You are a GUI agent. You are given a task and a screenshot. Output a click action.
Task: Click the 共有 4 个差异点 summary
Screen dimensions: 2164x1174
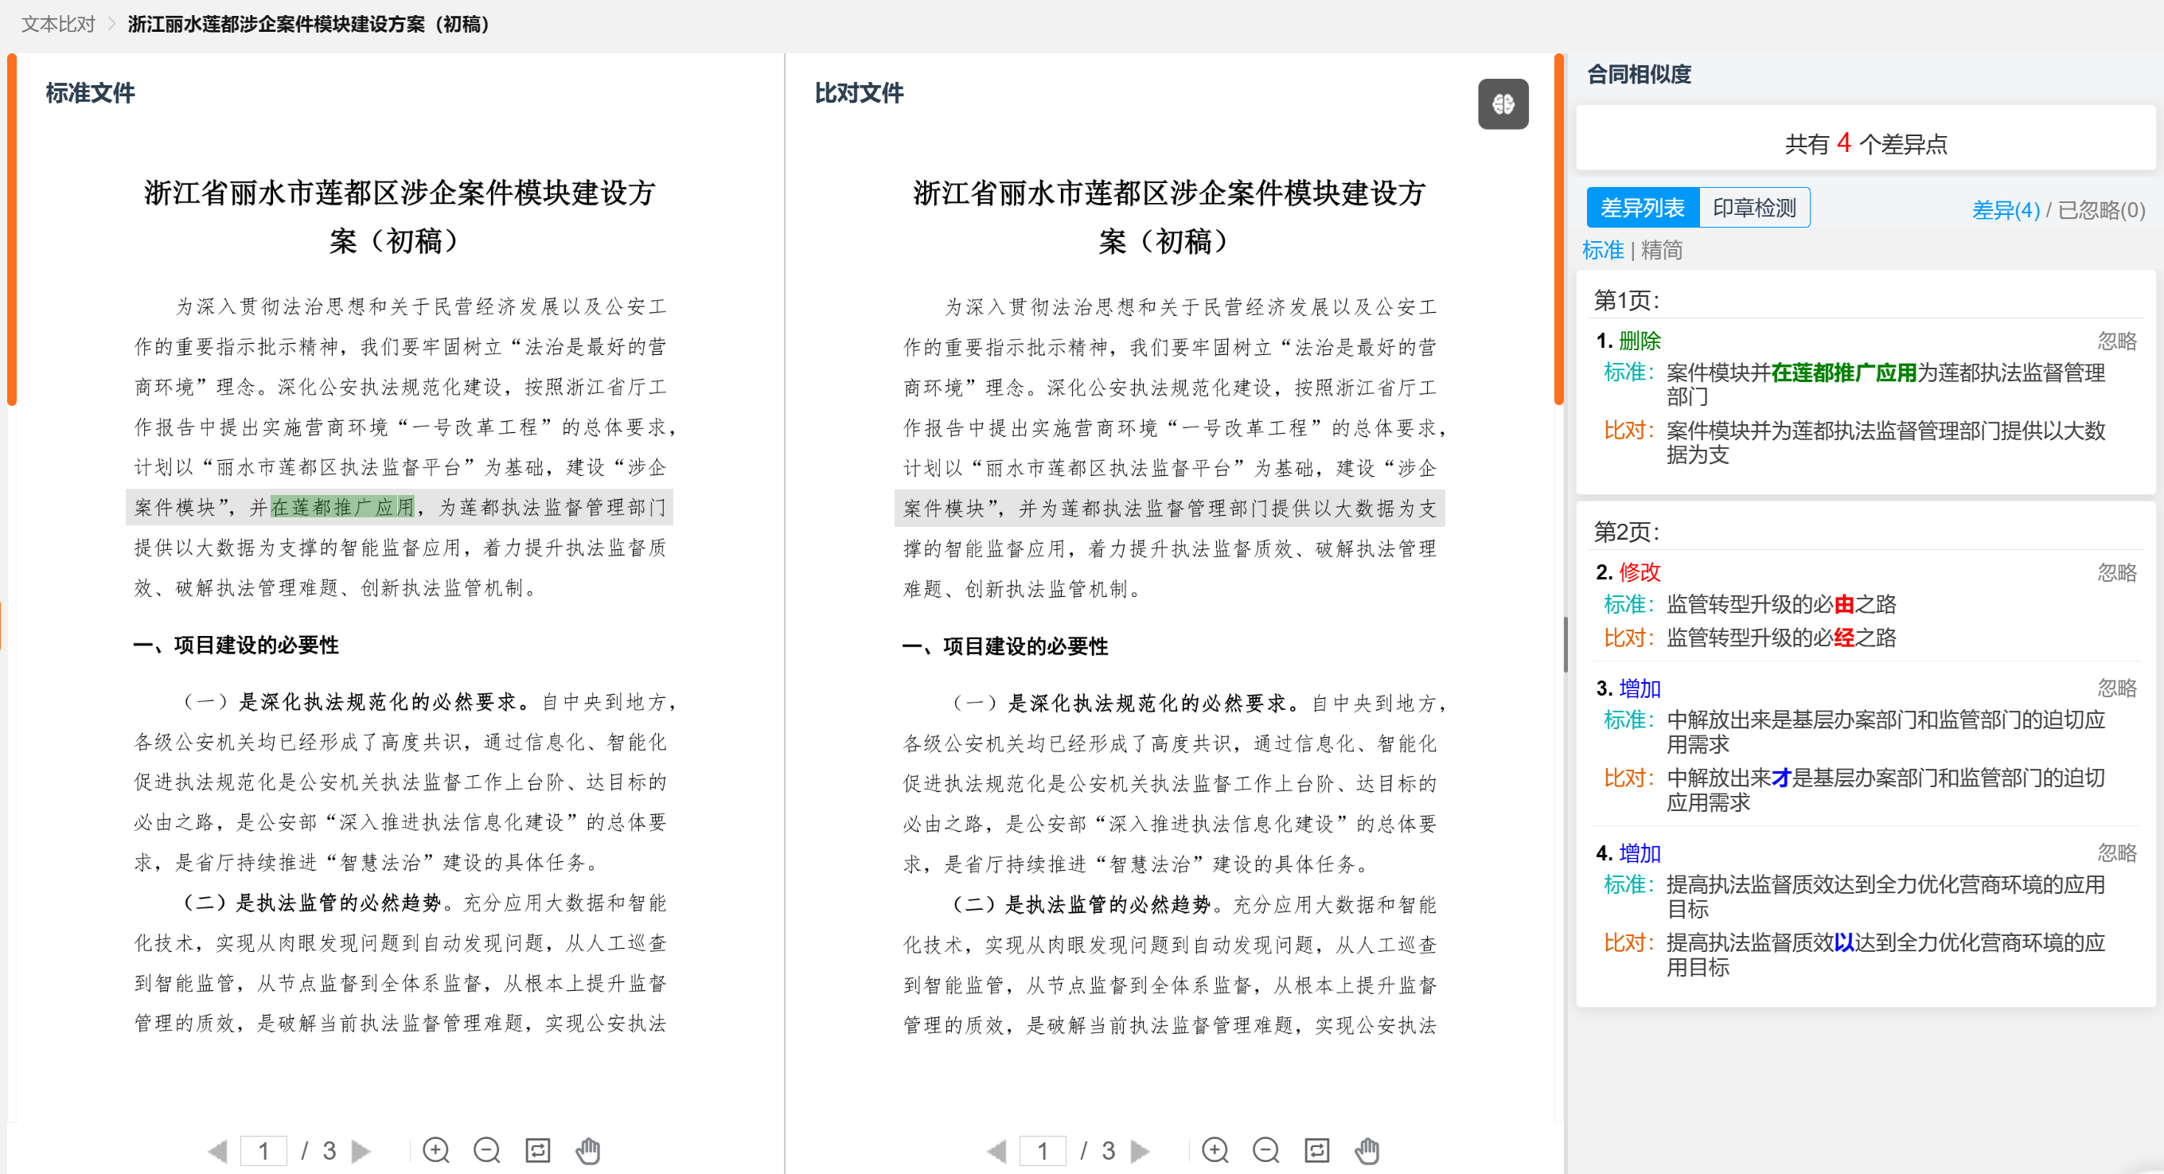pos(1866,144)
